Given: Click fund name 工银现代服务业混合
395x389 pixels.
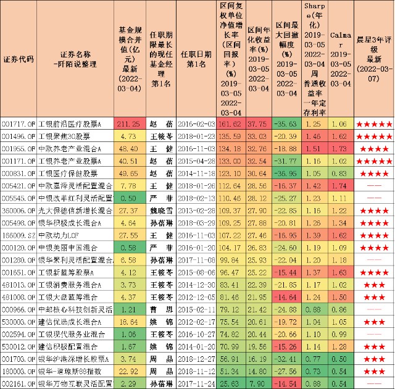Looking at the screenshot, I should pos(75,334).
